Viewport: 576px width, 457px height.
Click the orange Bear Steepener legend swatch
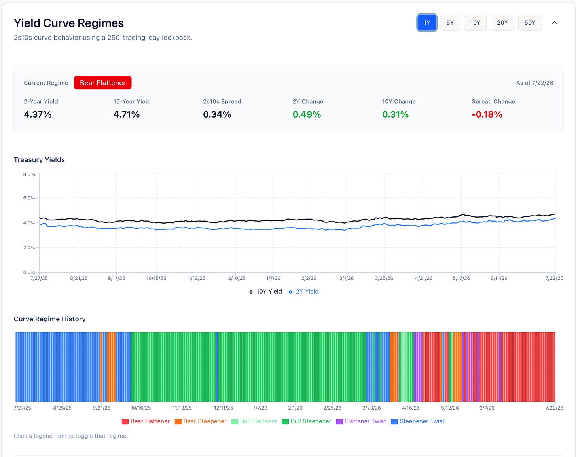click(x=178, y=422)
